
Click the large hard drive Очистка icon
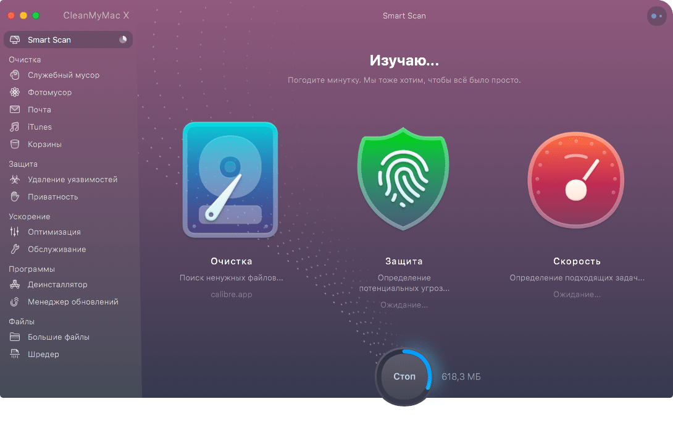pos(230,180)
